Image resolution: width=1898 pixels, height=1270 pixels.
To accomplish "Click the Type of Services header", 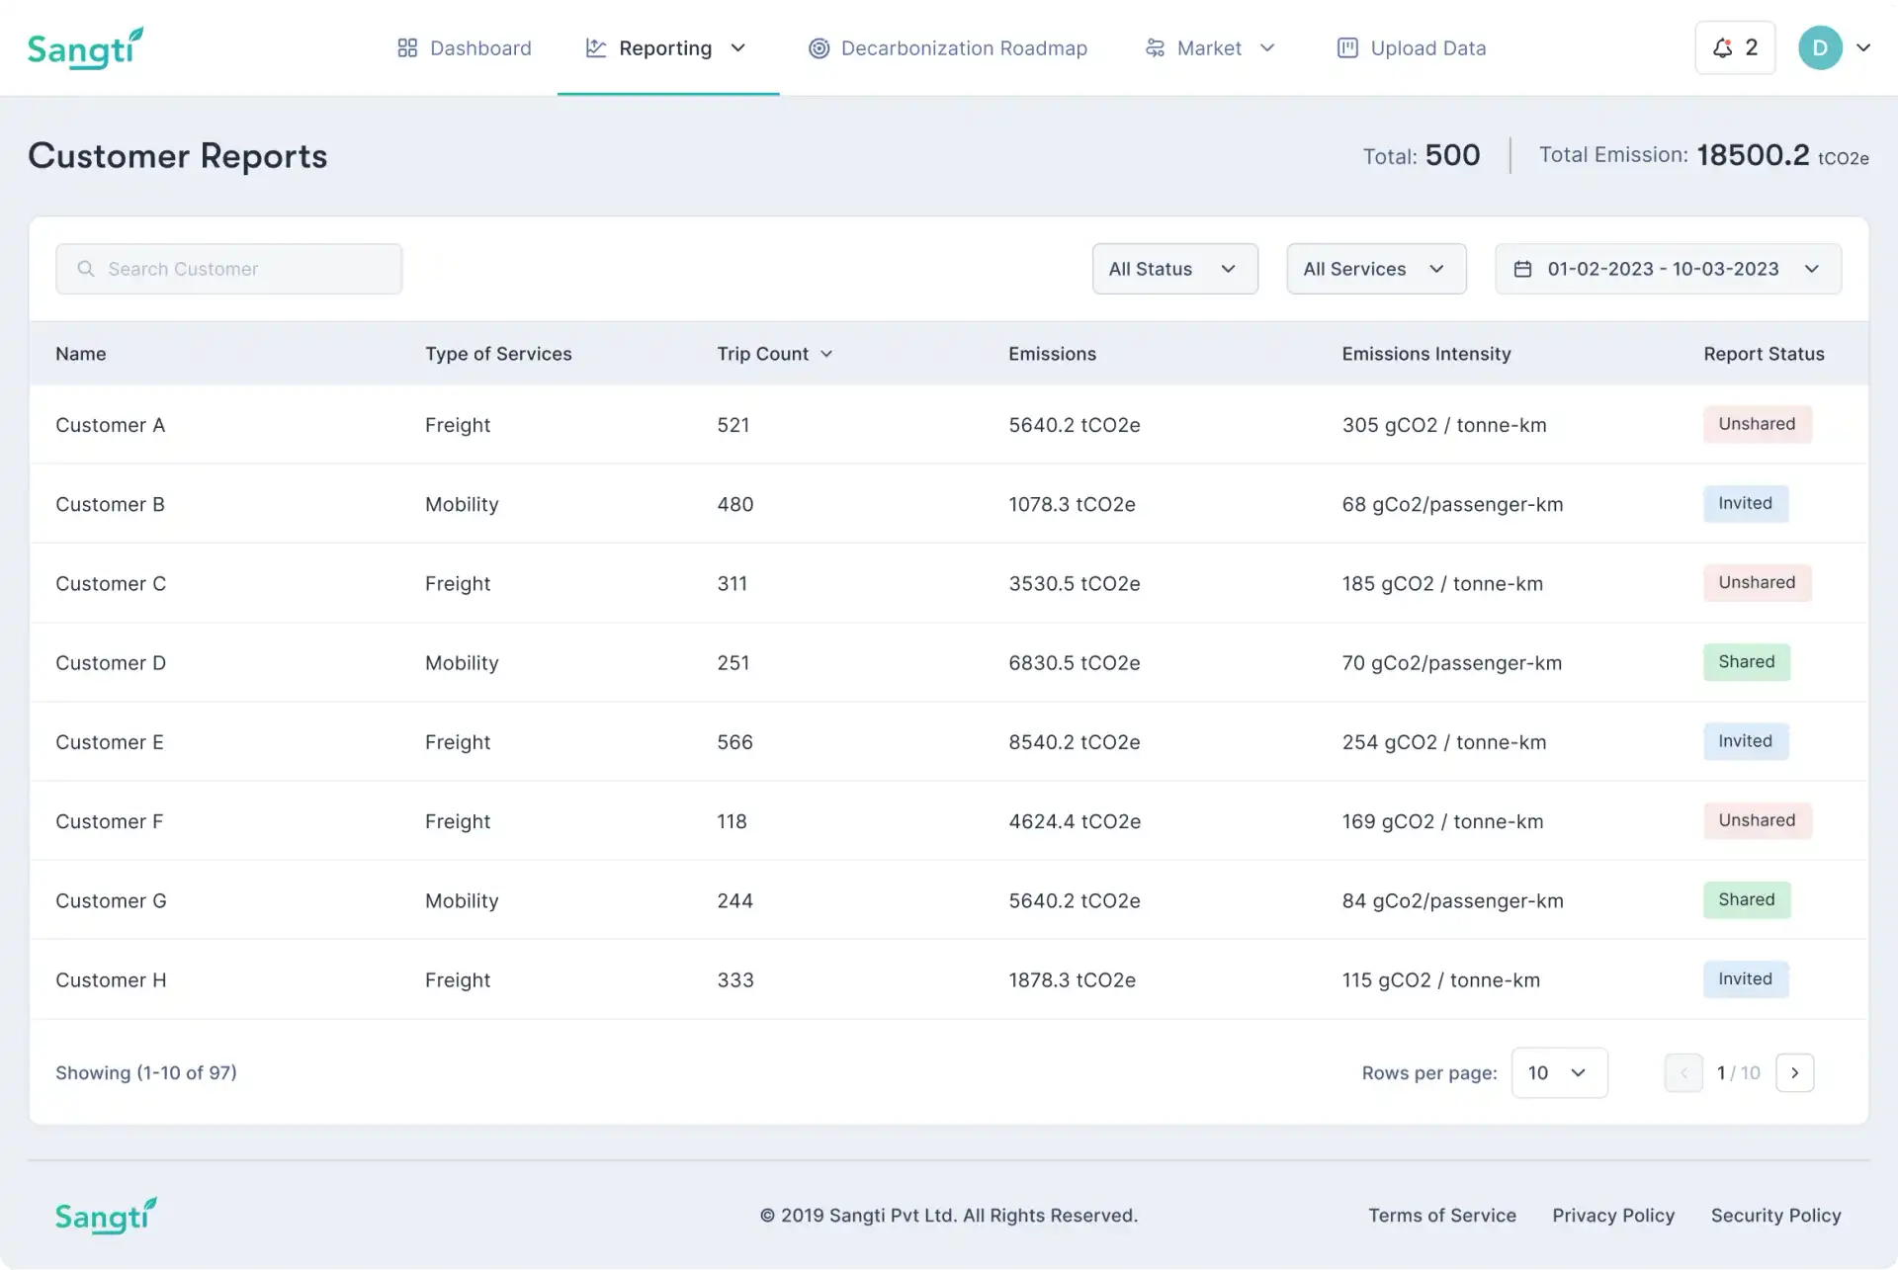I will [498, 354].
